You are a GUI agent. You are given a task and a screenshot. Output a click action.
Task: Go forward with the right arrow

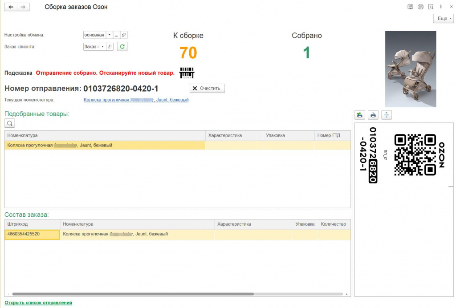click(23, 7)
